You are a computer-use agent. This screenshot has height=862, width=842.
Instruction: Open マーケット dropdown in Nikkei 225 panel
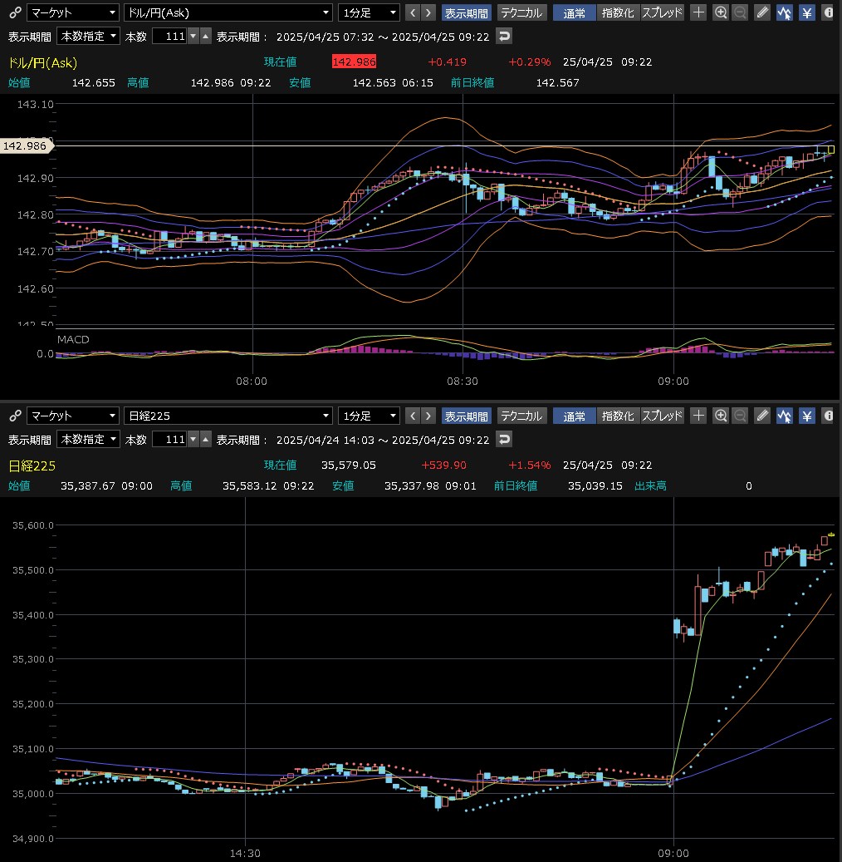click(x=72, y=416)
